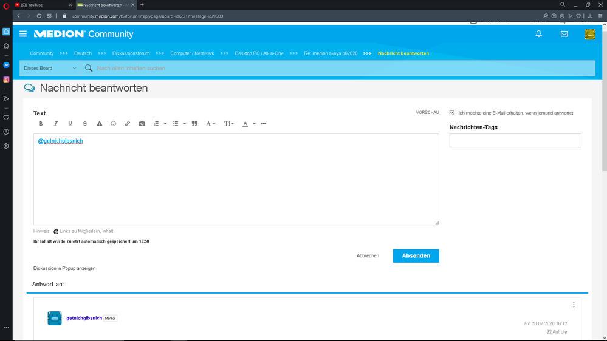This screenshot has height=341, width=607.
Task: Focus the Nachrichten-Tags input field
Action: point(515,140)
